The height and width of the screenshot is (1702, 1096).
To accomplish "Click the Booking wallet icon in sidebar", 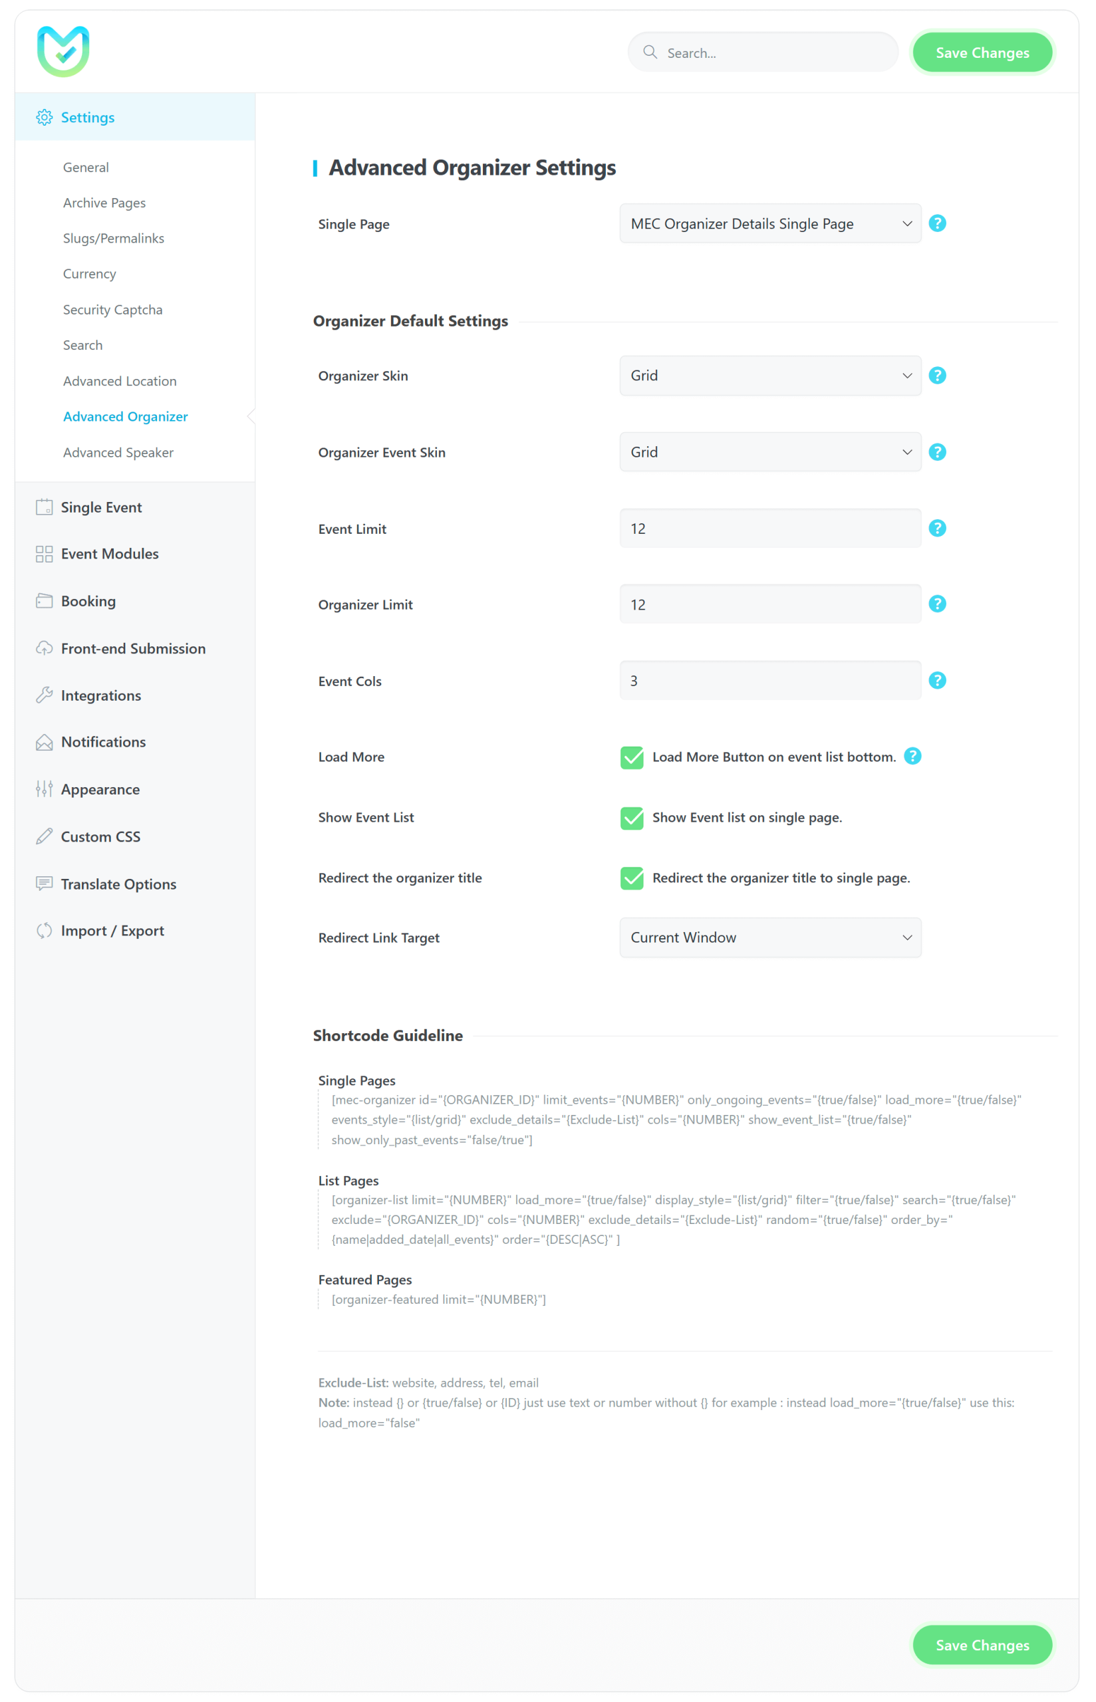I will pos(44,601).
